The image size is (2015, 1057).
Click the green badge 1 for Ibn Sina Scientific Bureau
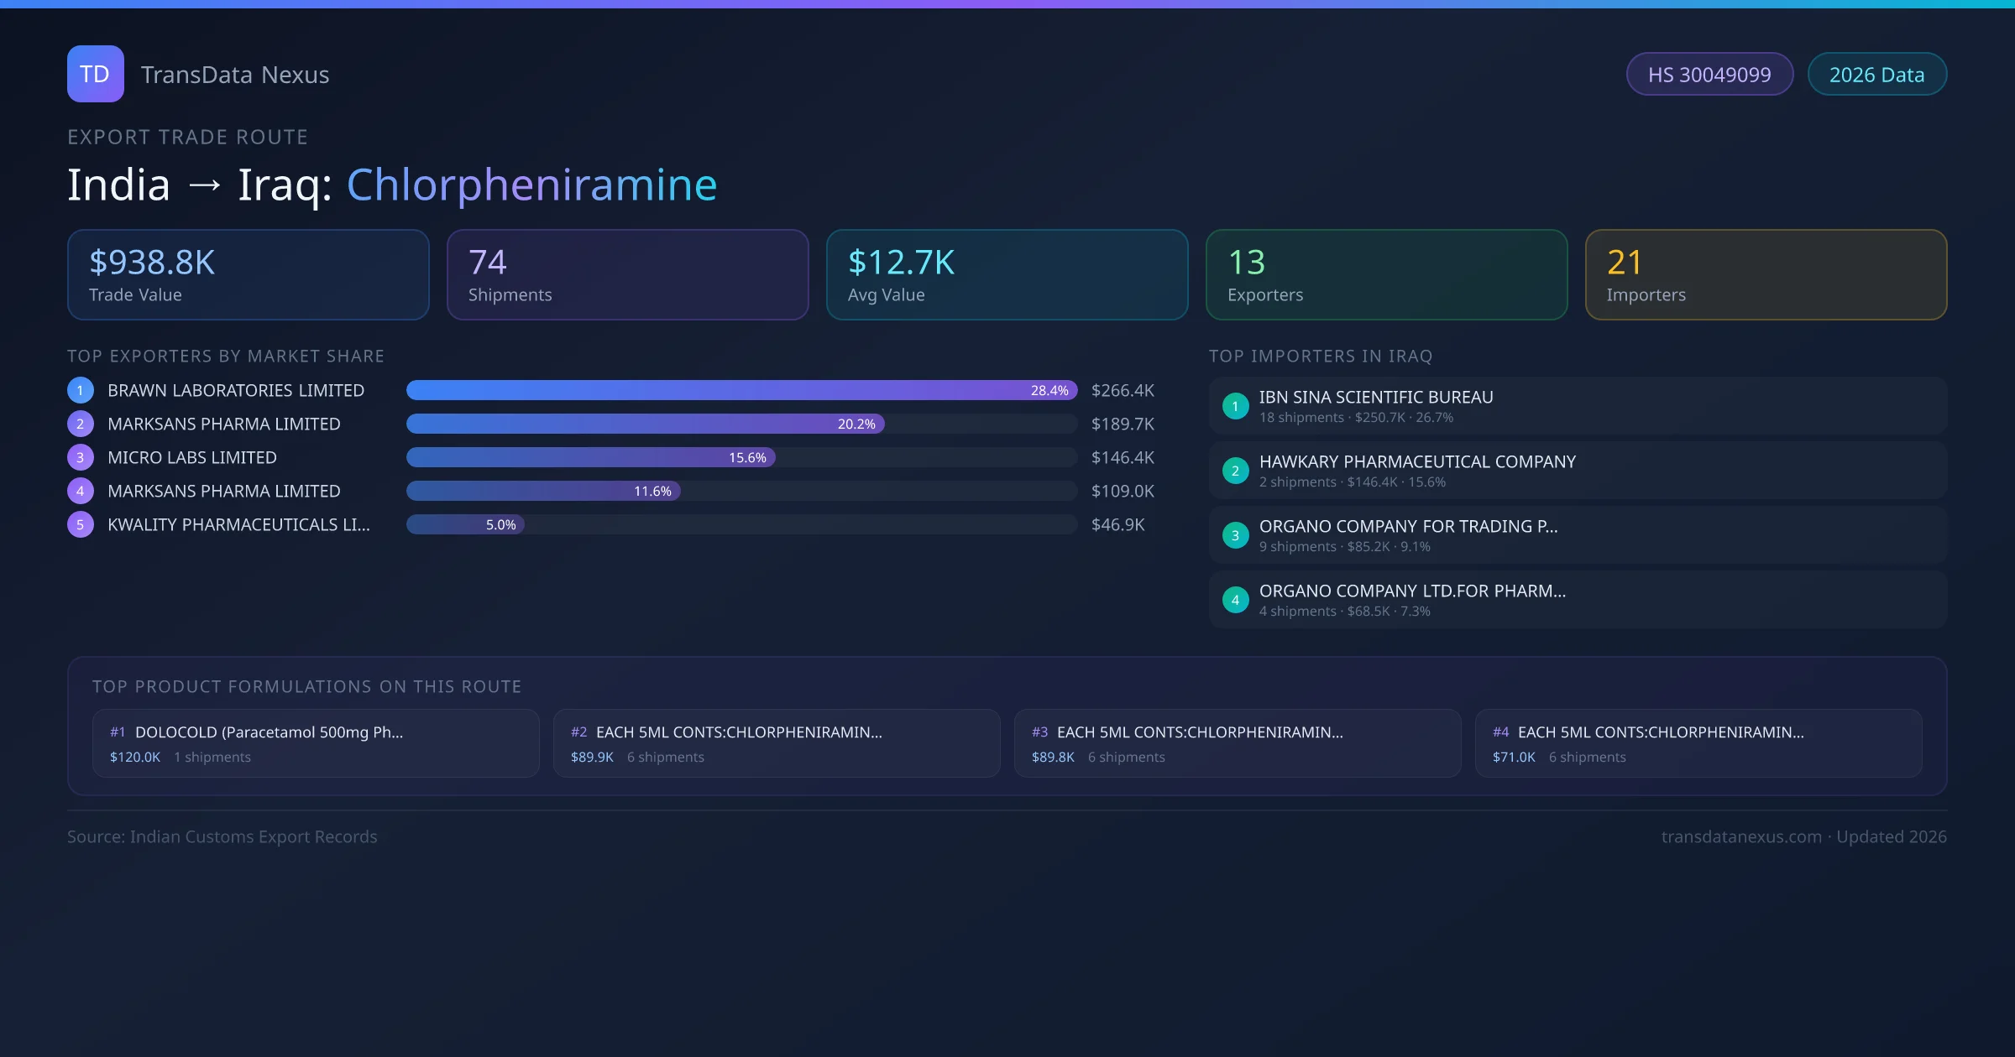point(1235,406)
